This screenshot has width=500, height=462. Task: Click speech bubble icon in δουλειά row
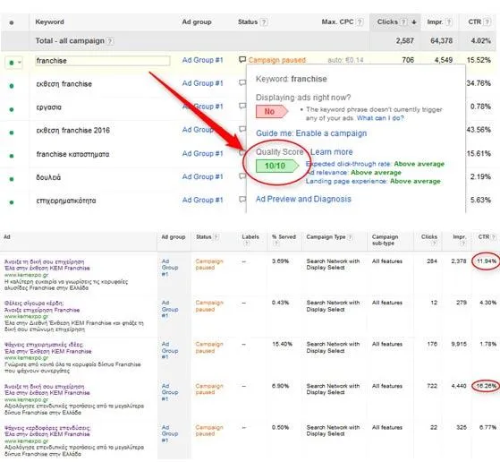[x=242, y=176]
